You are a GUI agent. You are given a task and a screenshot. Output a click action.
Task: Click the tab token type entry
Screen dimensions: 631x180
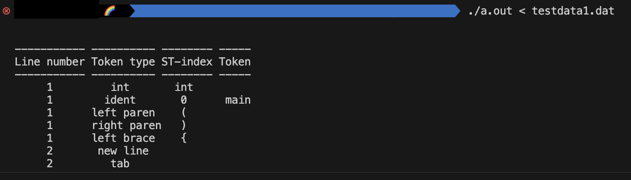coord(120,164)
